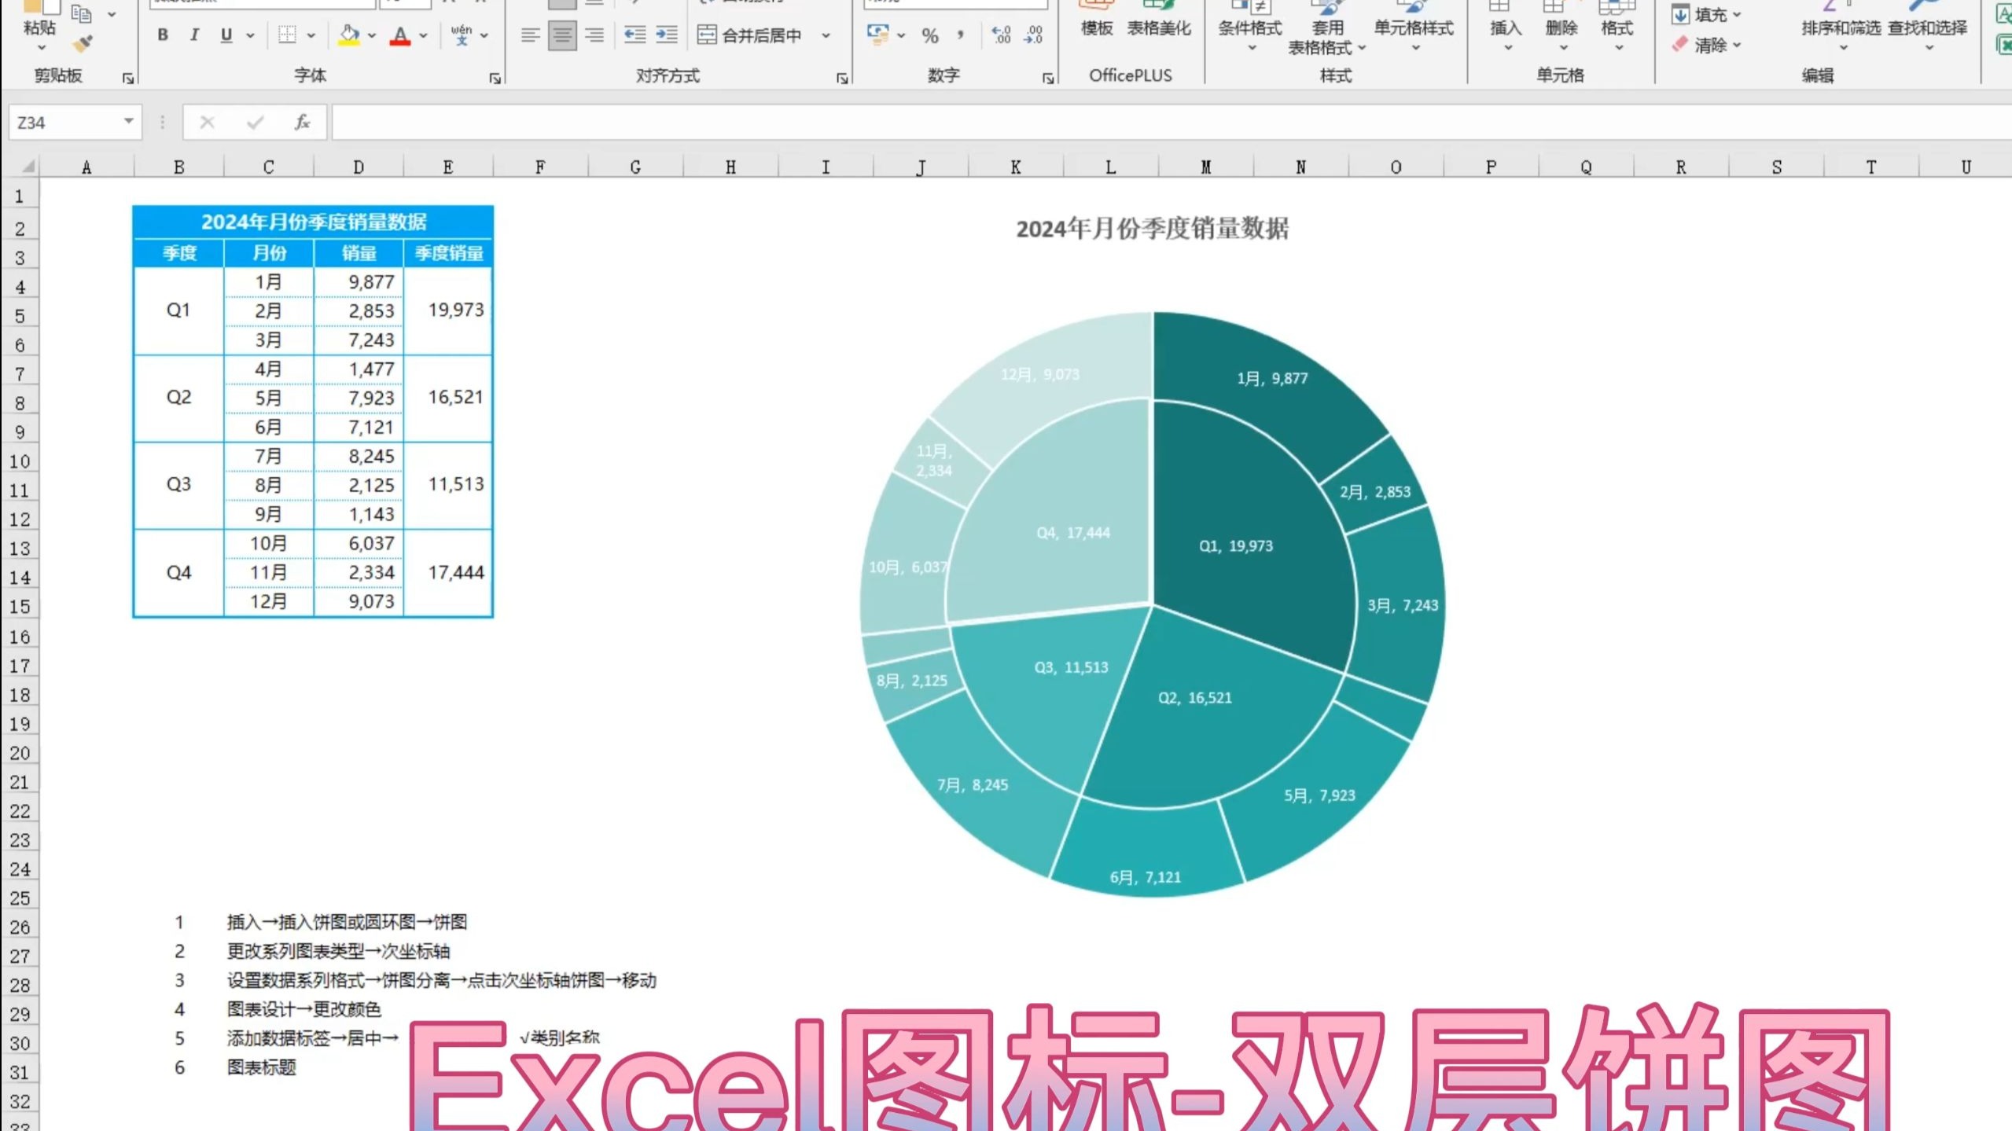Open the 字体 group dialog launcher
The width and height of the screenshot is (2012, 1131).
[x=496, y=78]
